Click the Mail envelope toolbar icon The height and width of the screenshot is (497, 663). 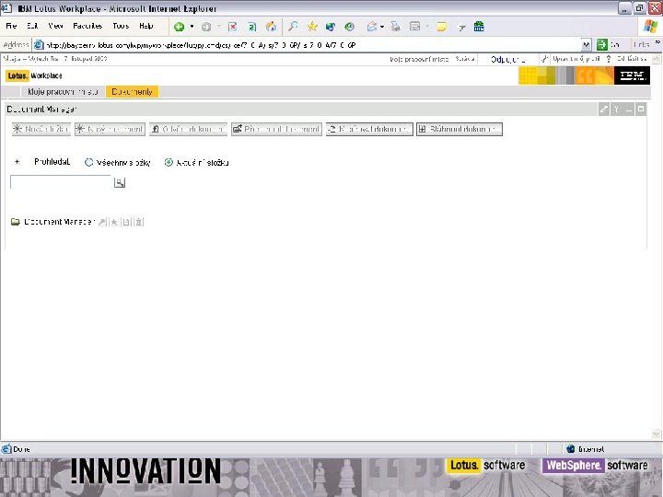372,27
